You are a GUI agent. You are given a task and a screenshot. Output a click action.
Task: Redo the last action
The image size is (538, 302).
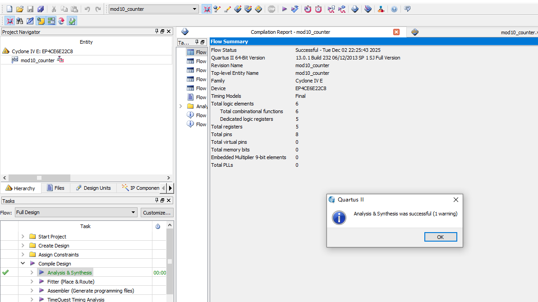coord(98,9)
